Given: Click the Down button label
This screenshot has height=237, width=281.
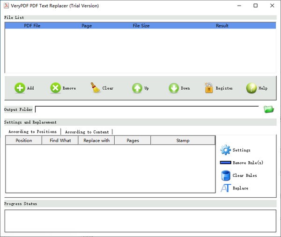Looking at the screenshot, I should 185,88.
